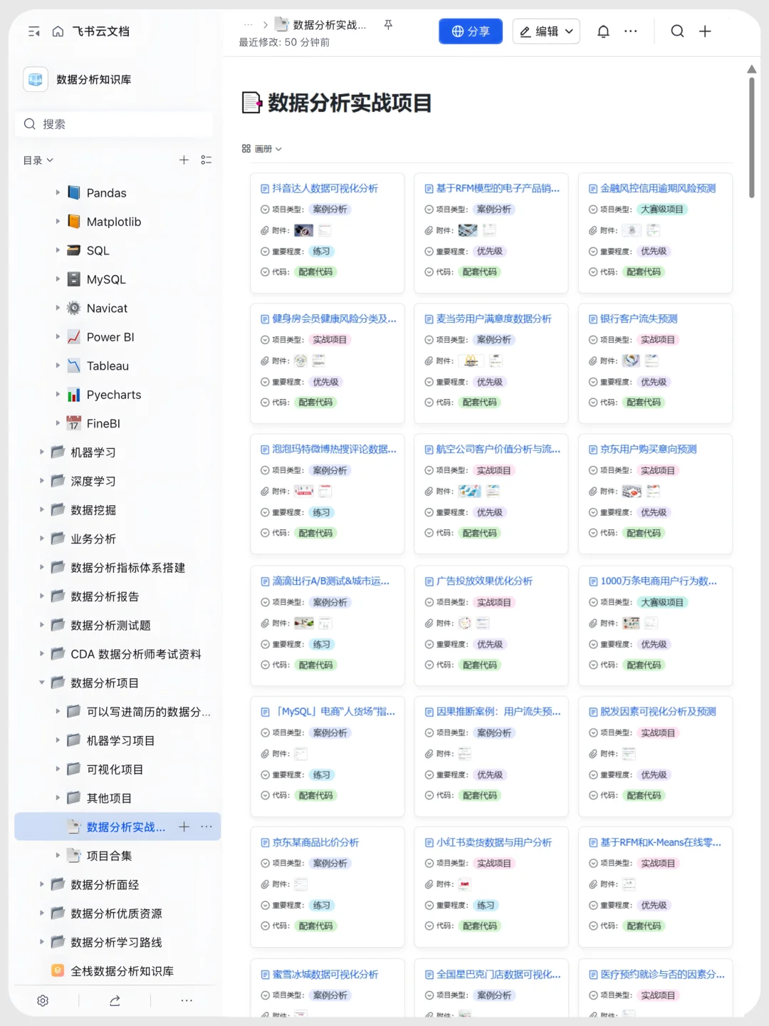Select 可视化项目 in the tree

115,769
